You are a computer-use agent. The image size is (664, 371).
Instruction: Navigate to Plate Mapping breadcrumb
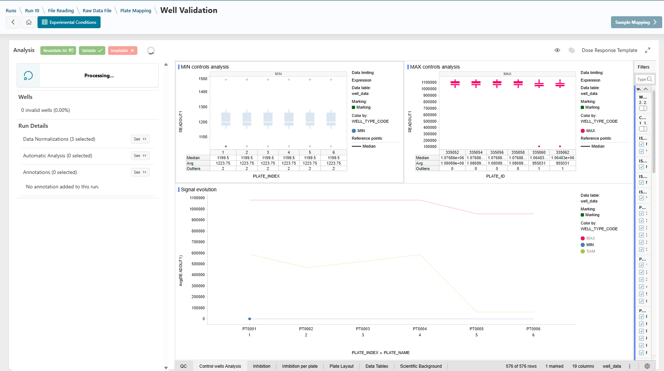136,10
